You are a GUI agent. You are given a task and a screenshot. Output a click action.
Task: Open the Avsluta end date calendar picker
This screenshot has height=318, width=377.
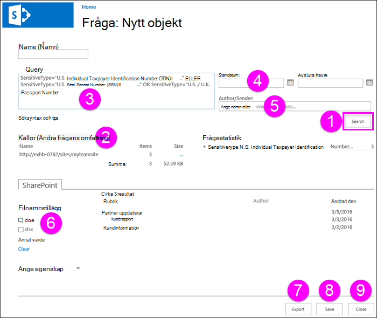click(369, 82)
